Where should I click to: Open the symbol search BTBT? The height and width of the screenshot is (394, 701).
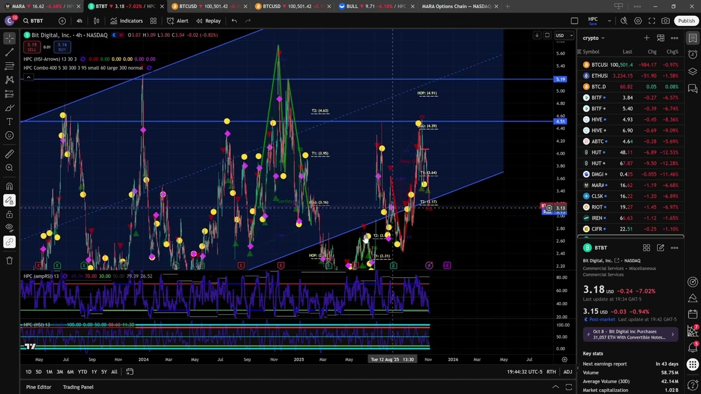33,21
